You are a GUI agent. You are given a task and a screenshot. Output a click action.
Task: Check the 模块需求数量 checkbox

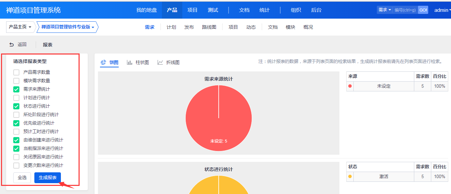16,81
